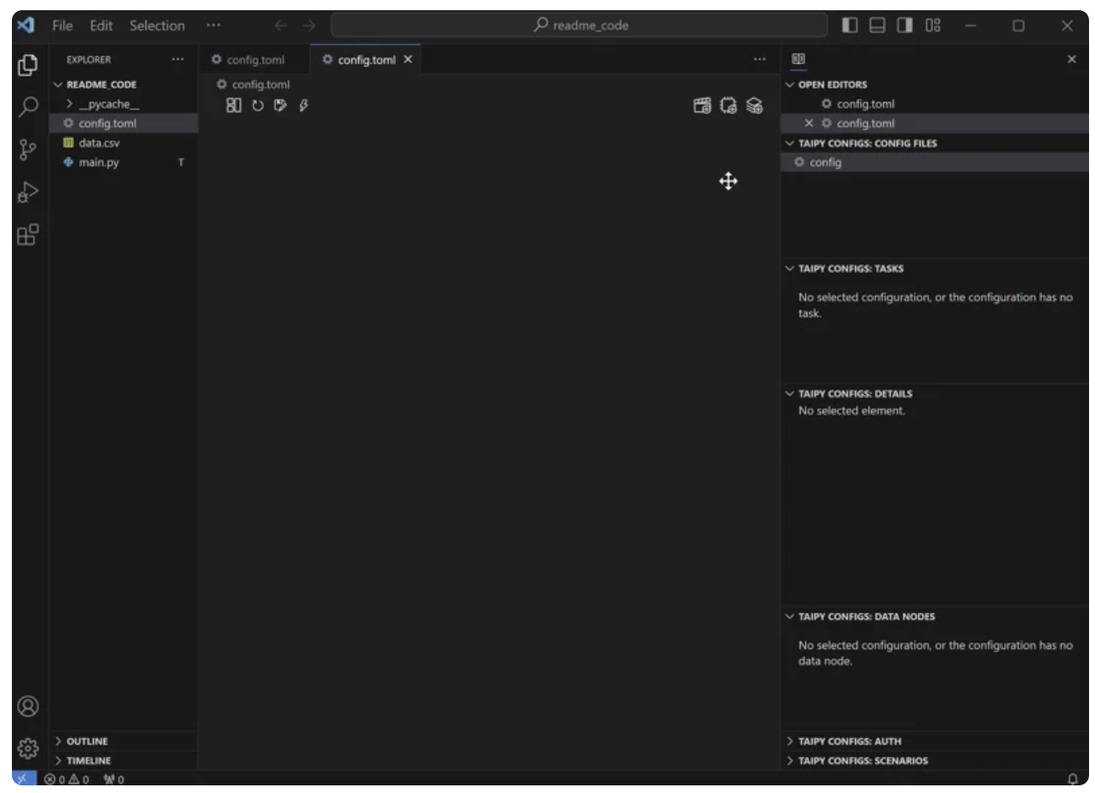Go back with the left arrow
The height and width of the screenshot is (793, 1095).
coord(282,26)
